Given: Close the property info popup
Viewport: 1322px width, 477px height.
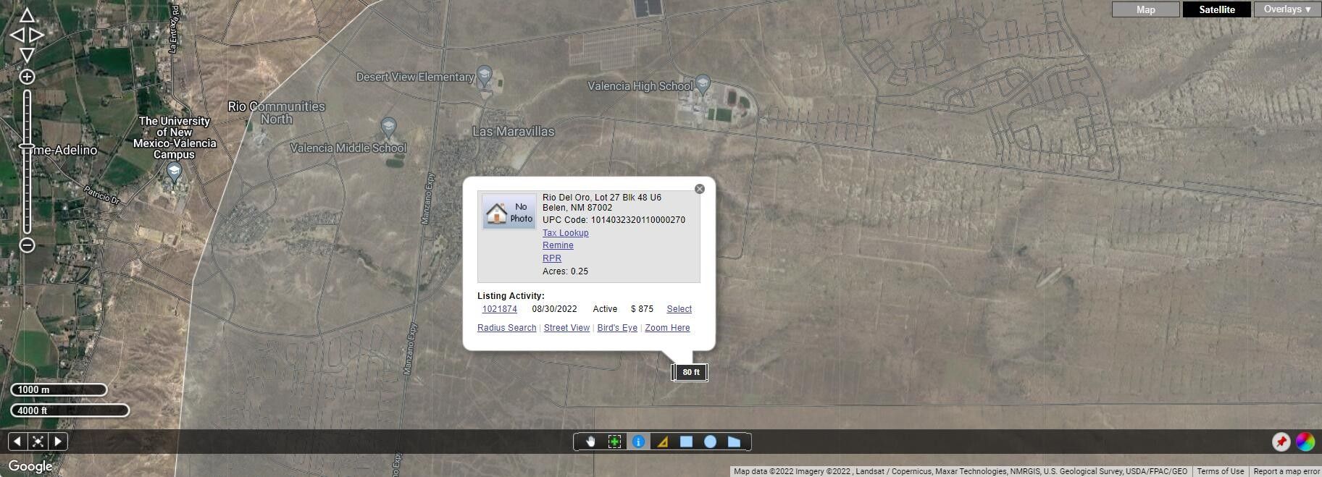Looking at the screenshot, I should pyautogui.click(x=699, y=189).
